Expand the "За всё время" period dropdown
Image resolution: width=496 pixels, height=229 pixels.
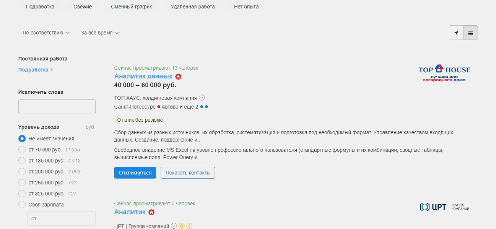click(x=100, y=33)
